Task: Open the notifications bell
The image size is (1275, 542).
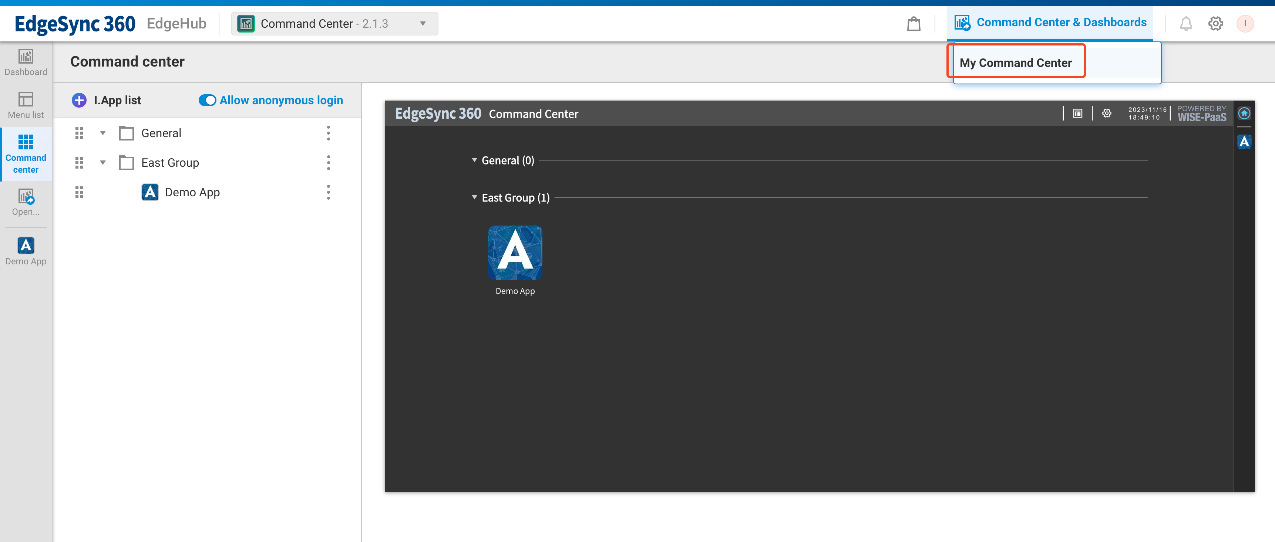Action: [1185, 24]
